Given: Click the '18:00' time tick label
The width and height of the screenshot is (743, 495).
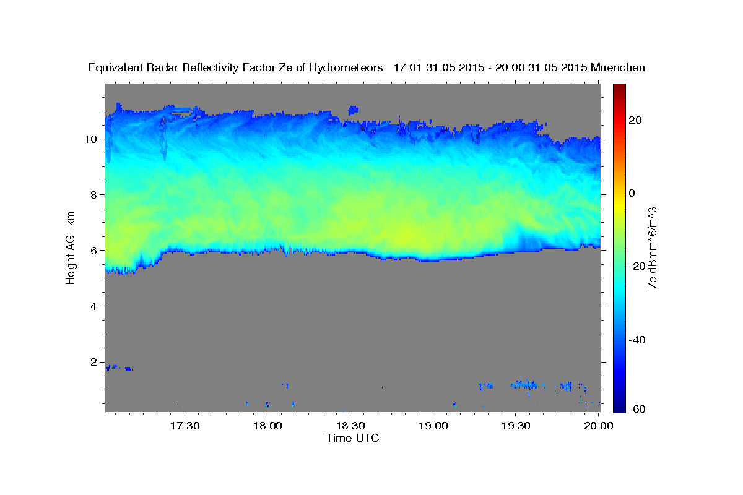Looking at the screenshot, I should click(x=267, y=426).
